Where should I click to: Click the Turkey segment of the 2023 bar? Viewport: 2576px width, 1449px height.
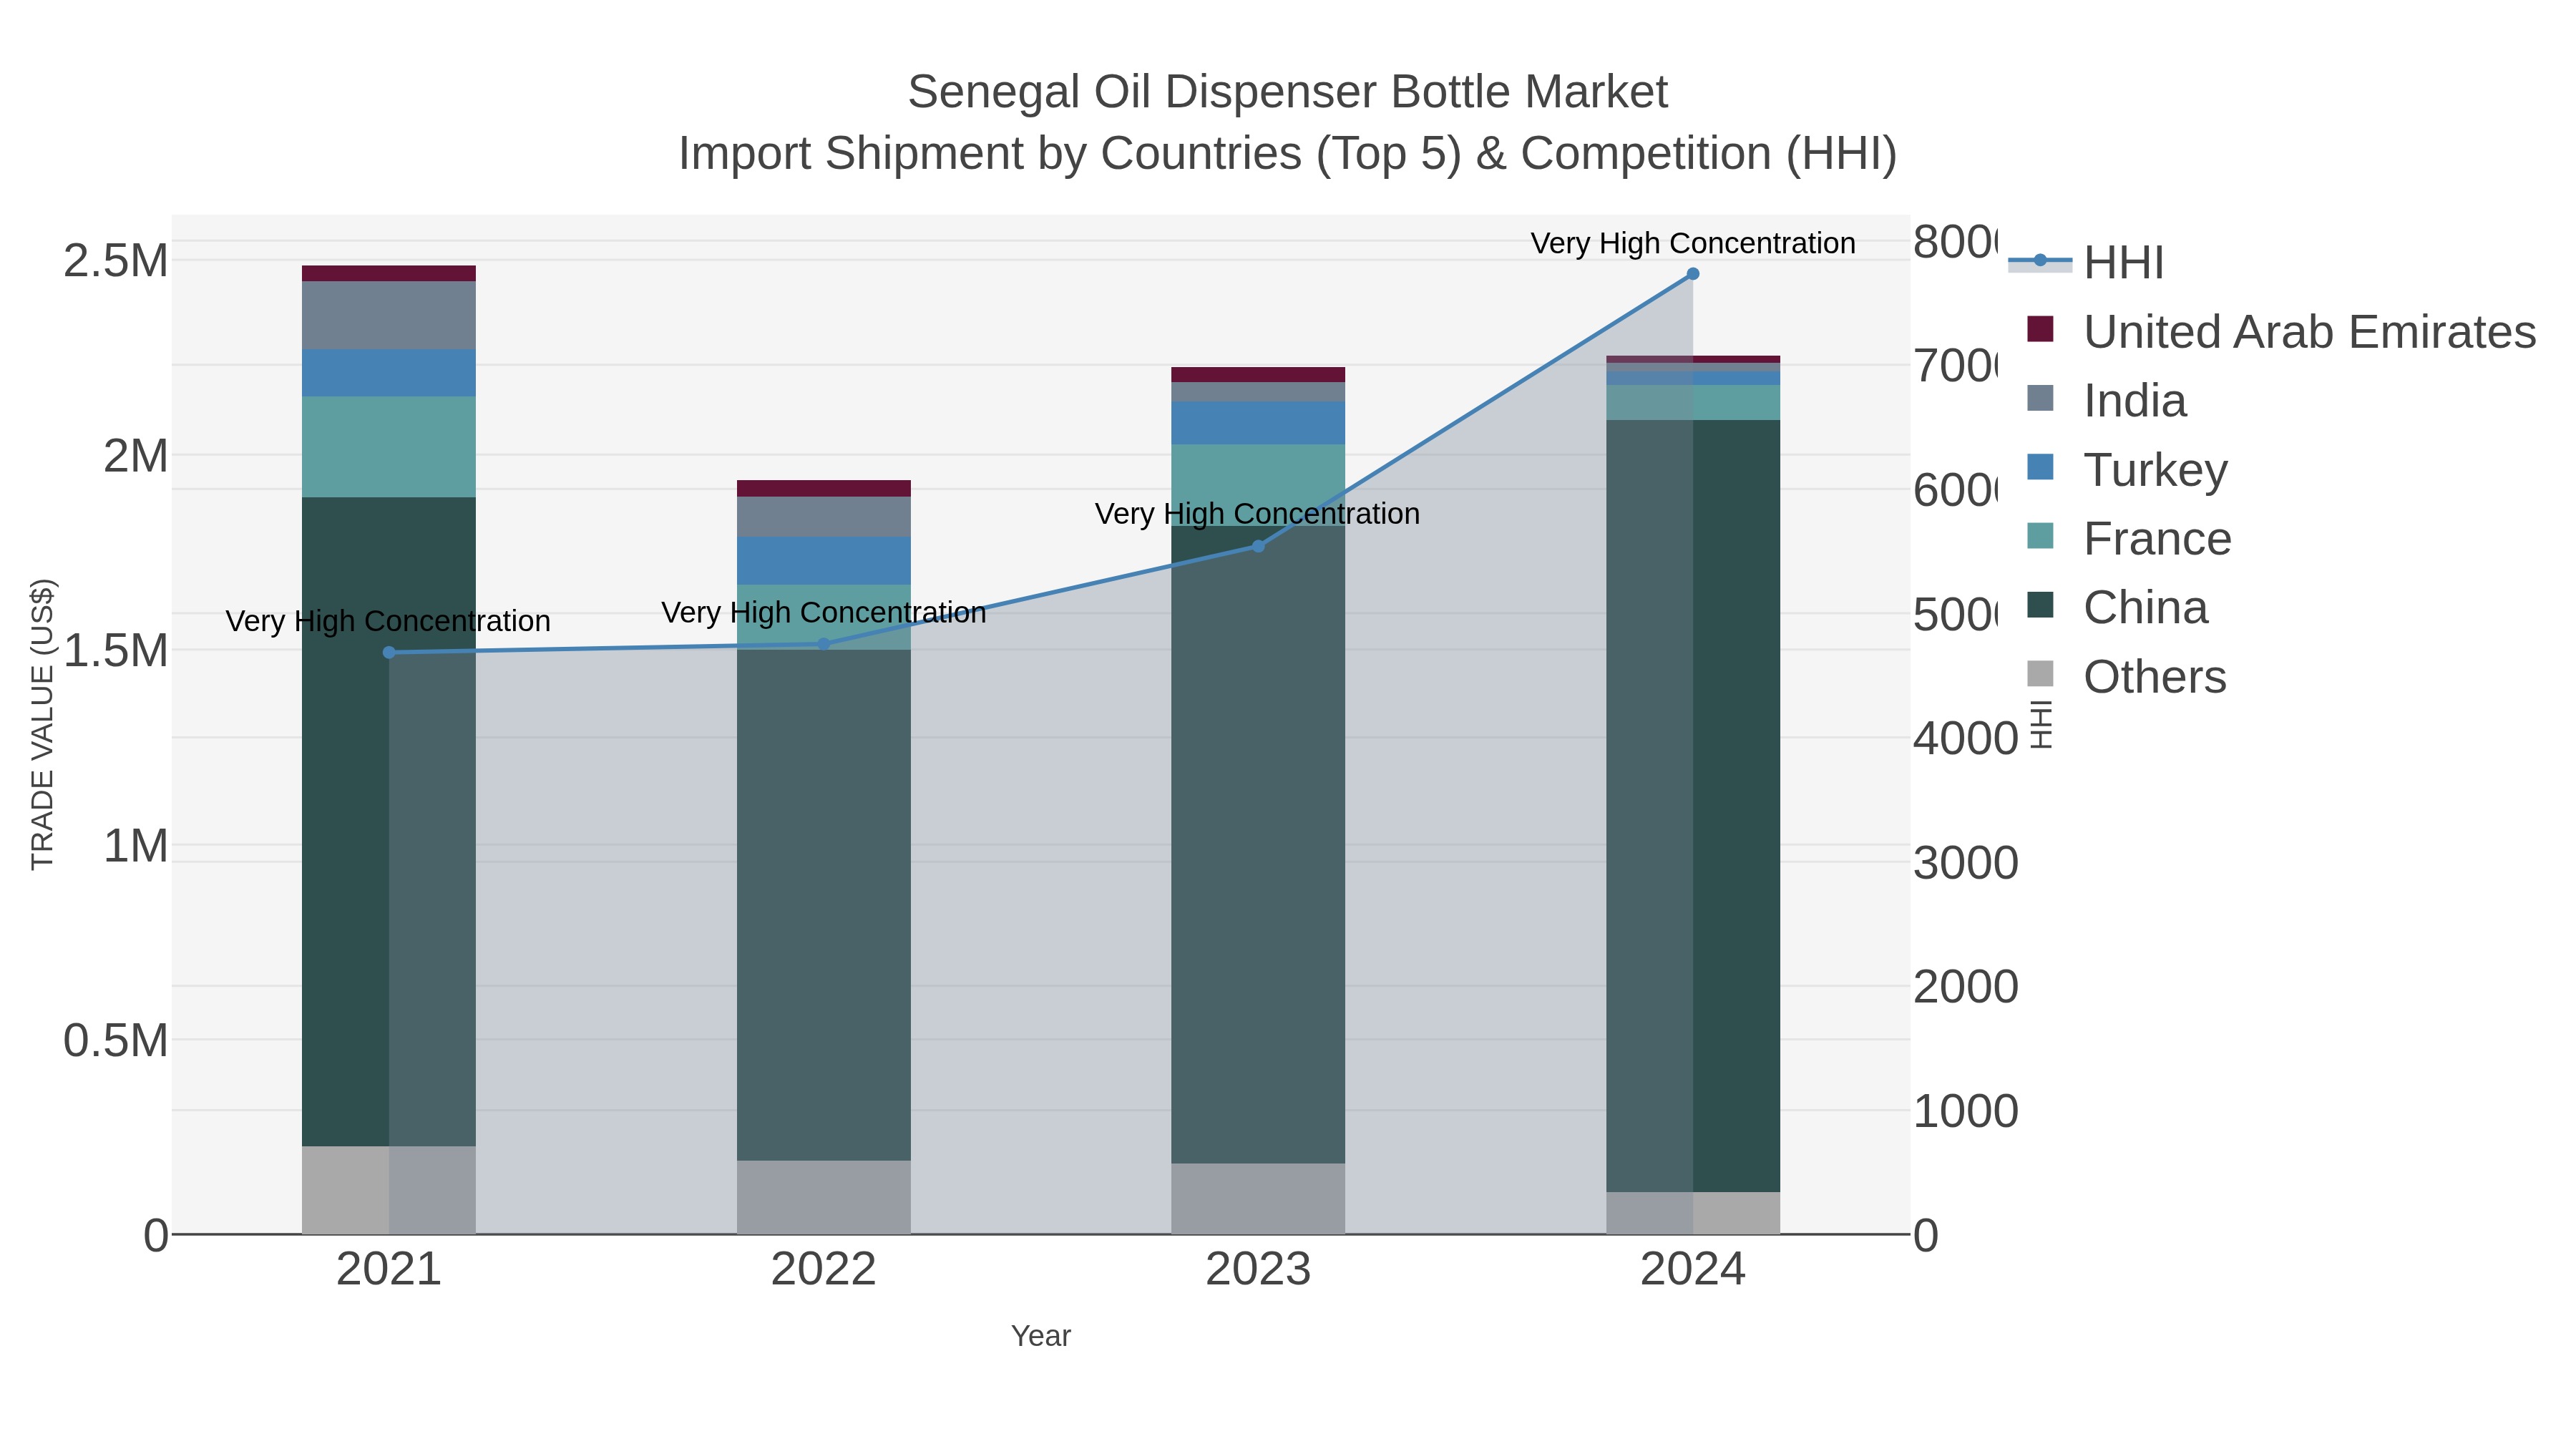tap(1258, 423)
